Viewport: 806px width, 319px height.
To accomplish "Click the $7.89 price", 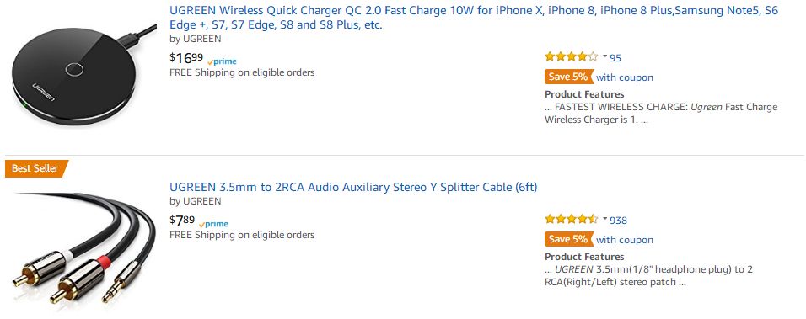I will [x=182, y=221].
